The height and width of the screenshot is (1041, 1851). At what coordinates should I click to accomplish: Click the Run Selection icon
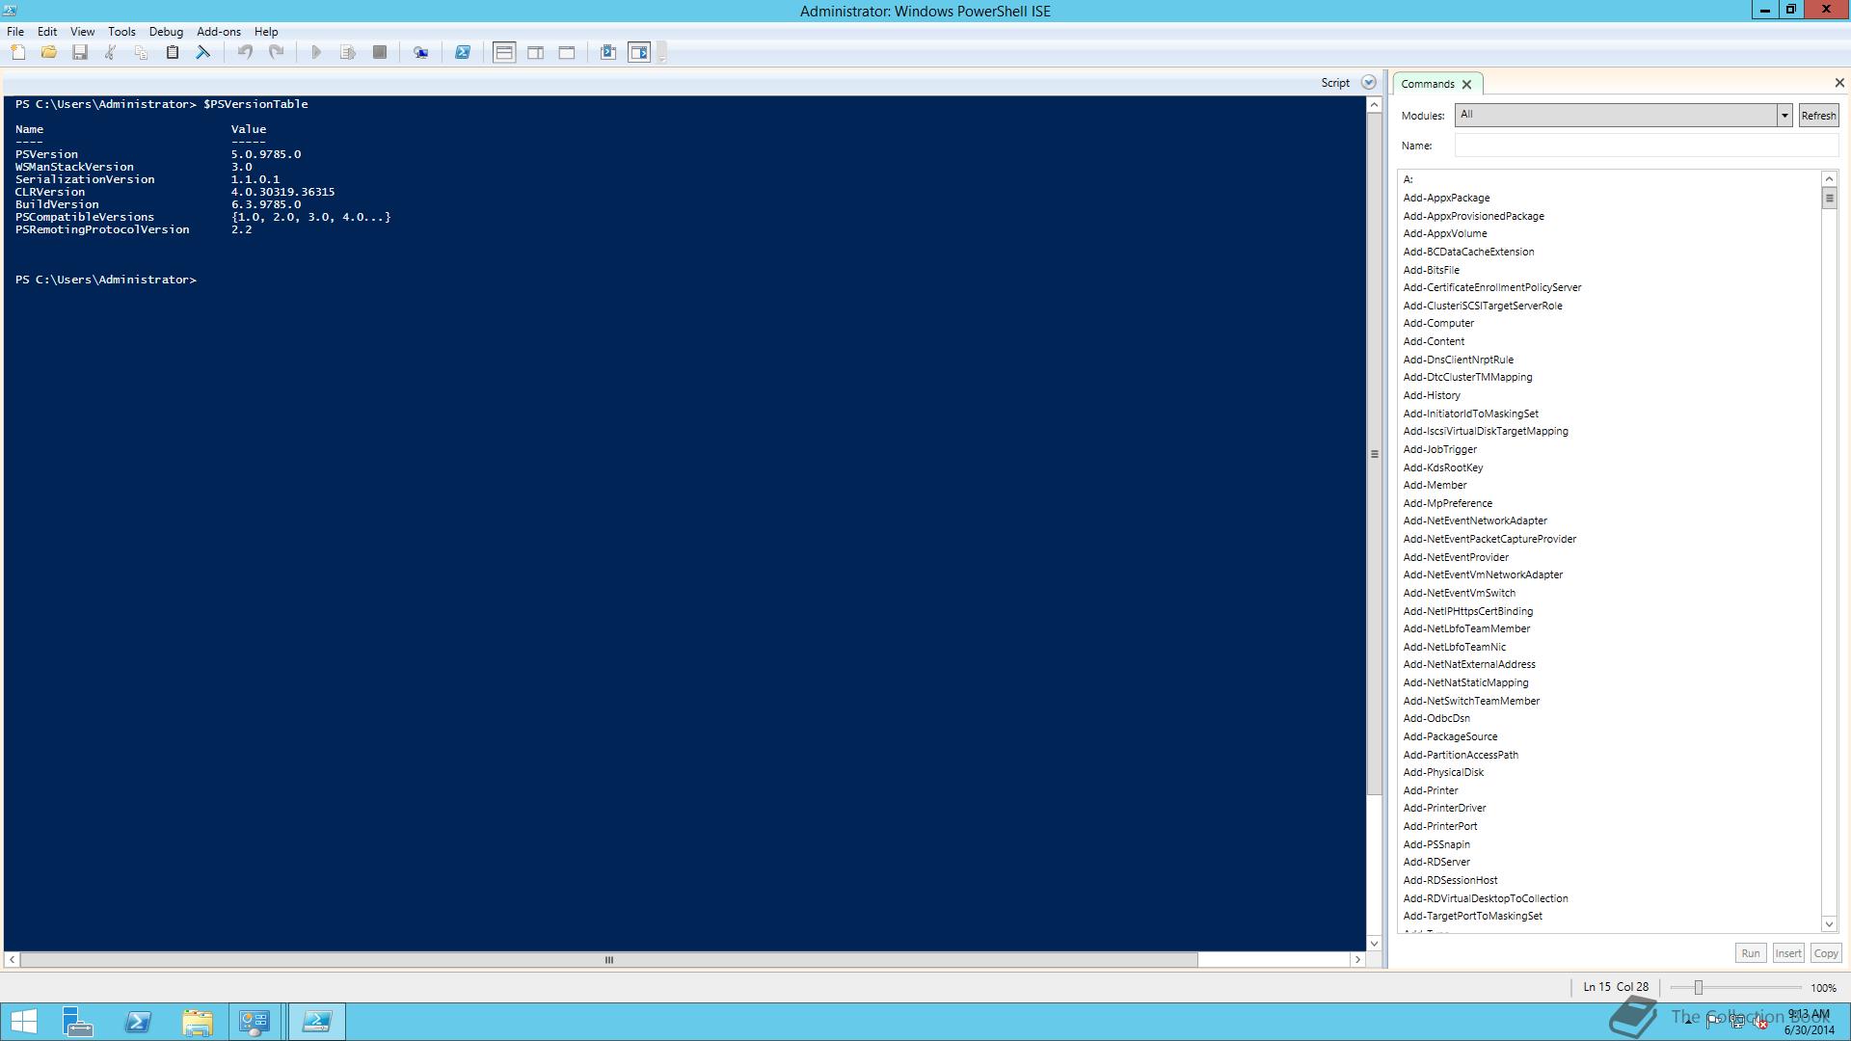pyautogui.click(x=348, y=52)
